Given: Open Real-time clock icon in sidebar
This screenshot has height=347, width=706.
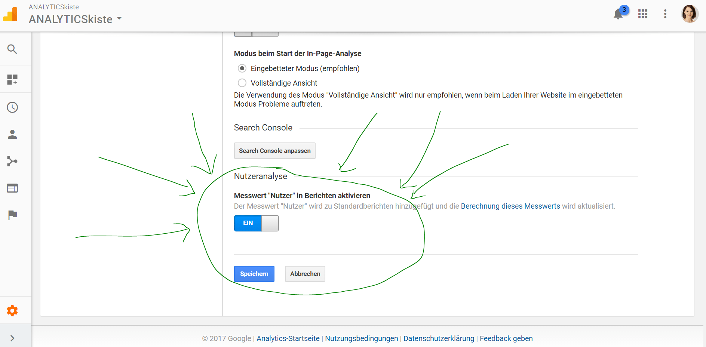Looking at the screenshot, I should coord(12,107).
